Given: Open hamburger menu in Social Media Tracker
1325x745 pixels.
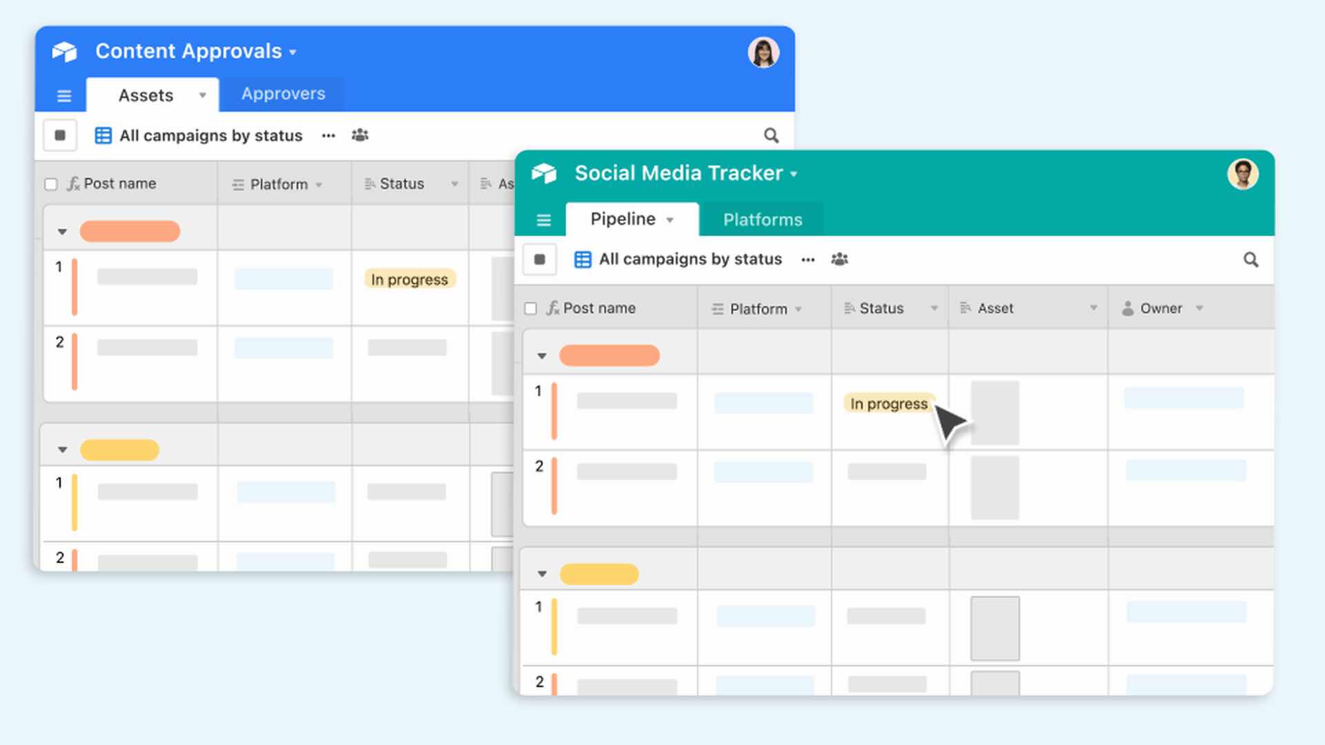Looking at the screenshot, I should [544, 220].
